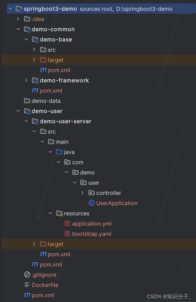Expand the controller package
Image resolution: width=196 pixels, height=302 pixels.
point(83,193)
